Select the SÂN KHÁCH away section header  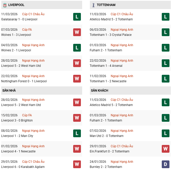[x=99, y=91]
